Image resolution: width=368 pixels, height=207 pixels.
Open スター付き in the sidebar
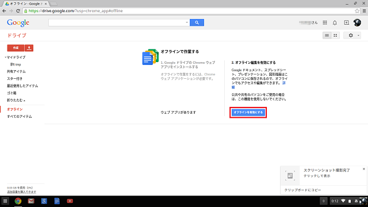(x=14, y=79)
